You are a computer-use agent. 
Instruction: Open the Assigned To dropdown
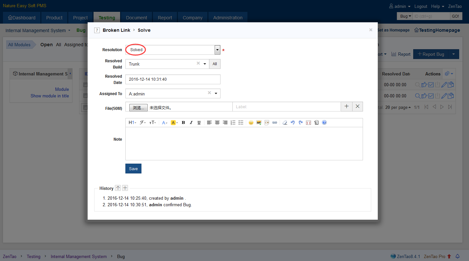pyautogui.click(x=216, y=94)
